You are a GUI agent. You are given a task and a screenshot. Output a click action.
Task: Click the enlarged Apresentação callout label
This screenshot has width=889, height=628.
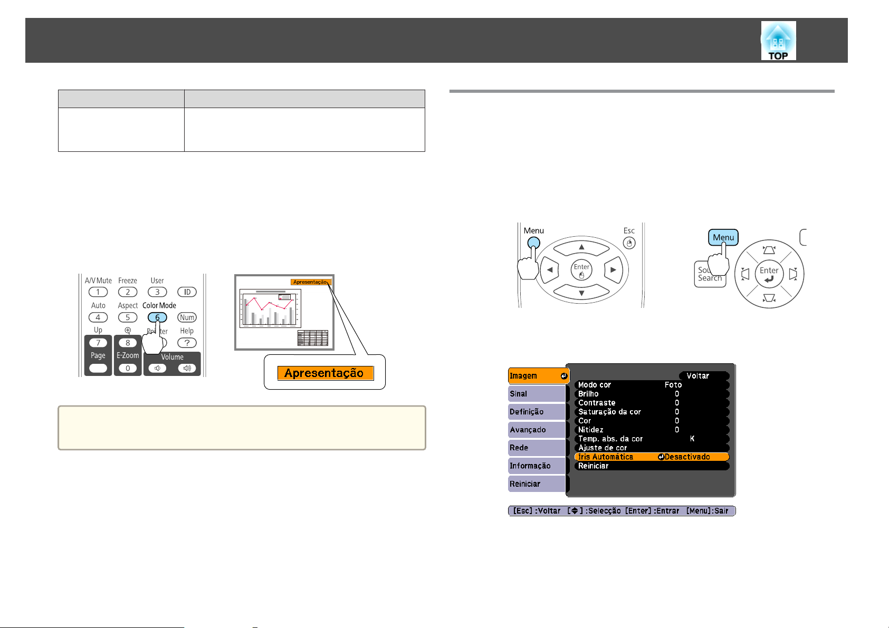[x=326, y=373]
